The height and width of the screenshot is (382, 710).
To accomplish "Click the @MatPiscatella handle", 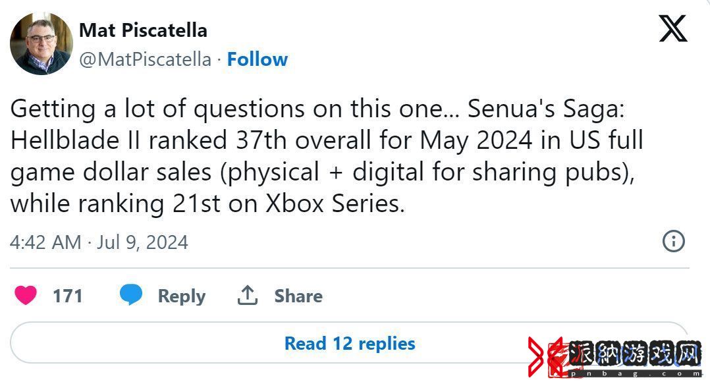I will 146,59.
